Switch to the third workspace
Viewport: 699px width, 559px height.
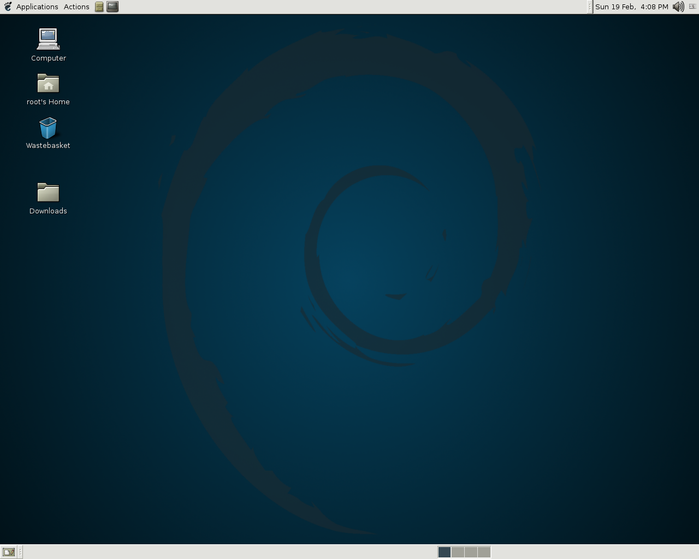(471, 552)
